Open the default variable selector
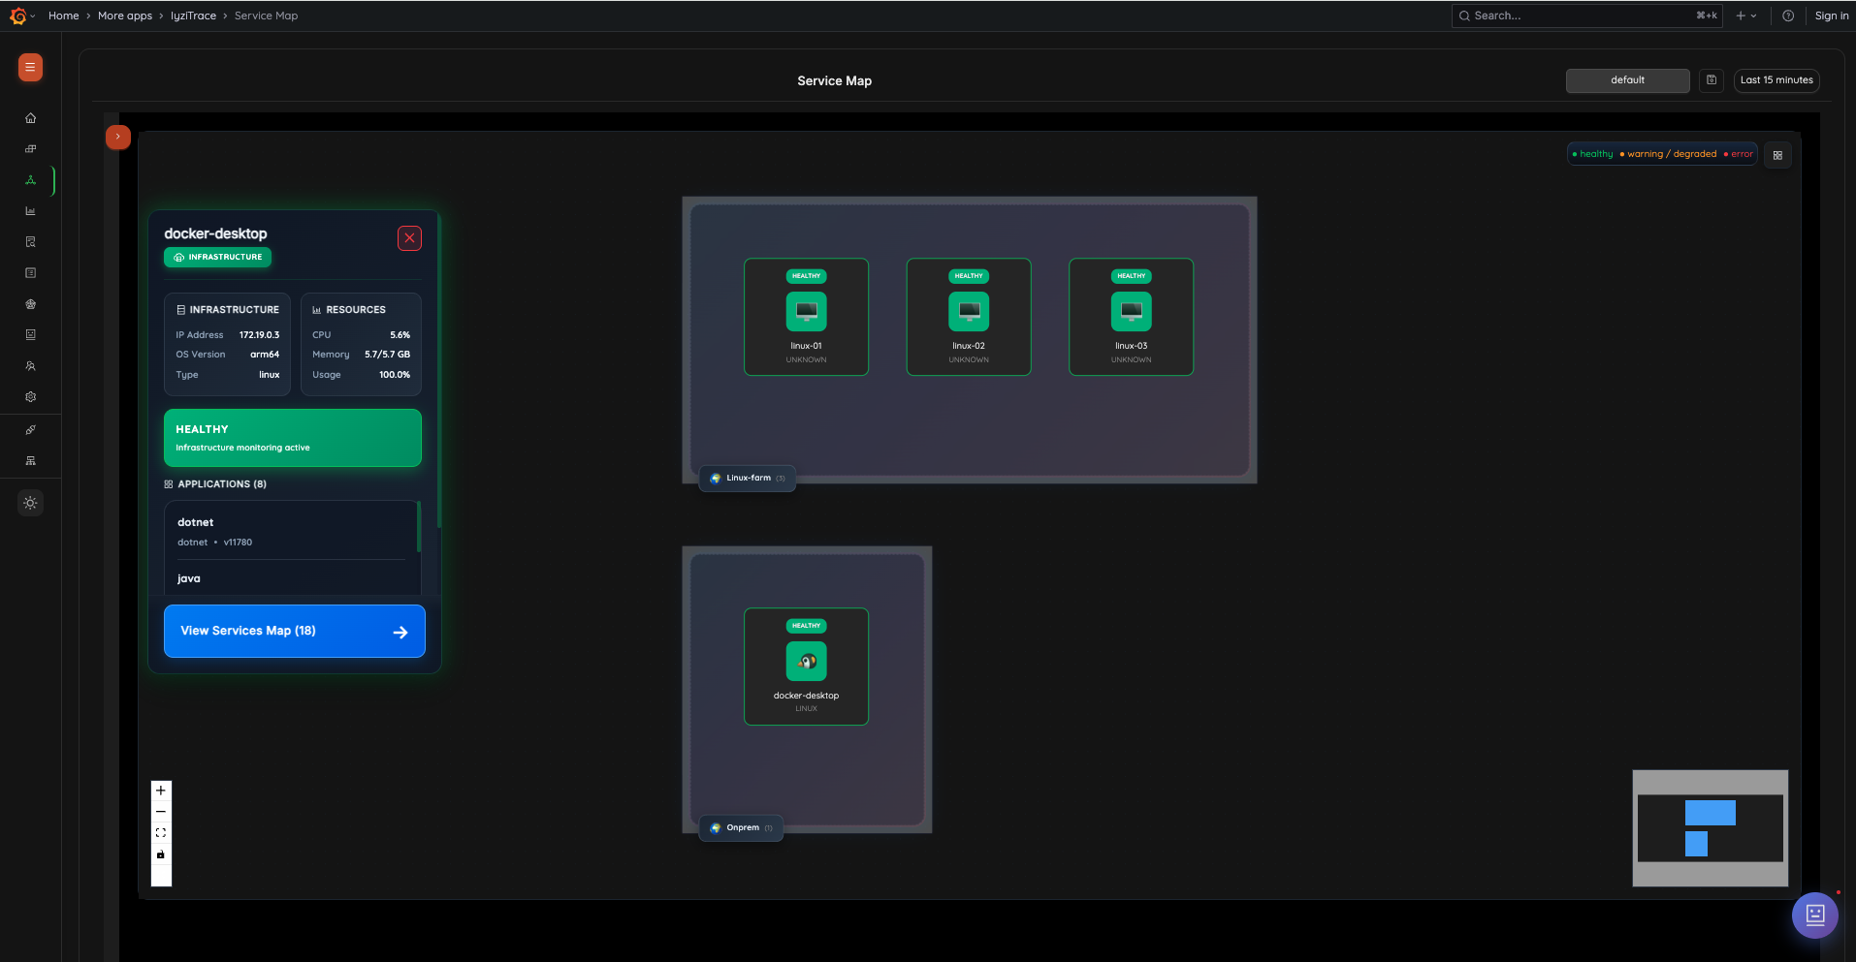 [x=1627, y=80]
